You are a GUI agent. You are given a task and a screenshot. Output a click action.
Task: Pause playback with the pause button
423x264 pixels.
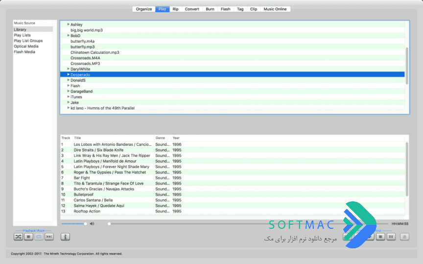[391, 237]
